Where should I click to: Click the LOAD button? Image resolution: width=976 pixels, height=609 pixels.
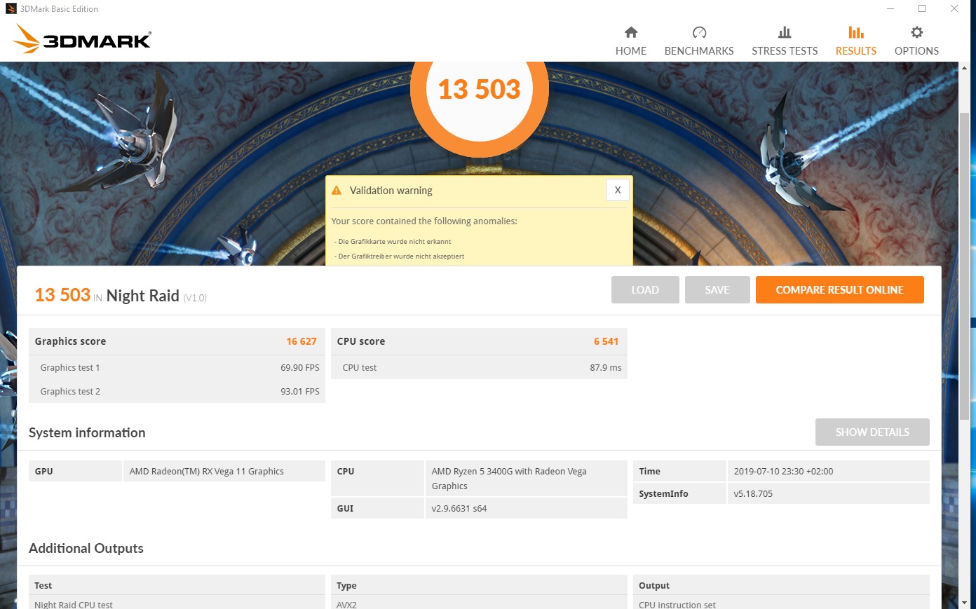coord(645,290)
